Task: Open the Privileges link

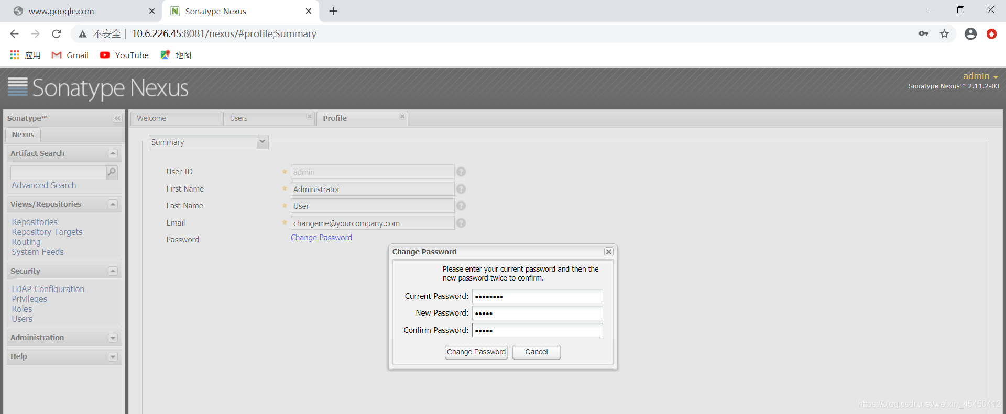Action: (x=29, y=299)
